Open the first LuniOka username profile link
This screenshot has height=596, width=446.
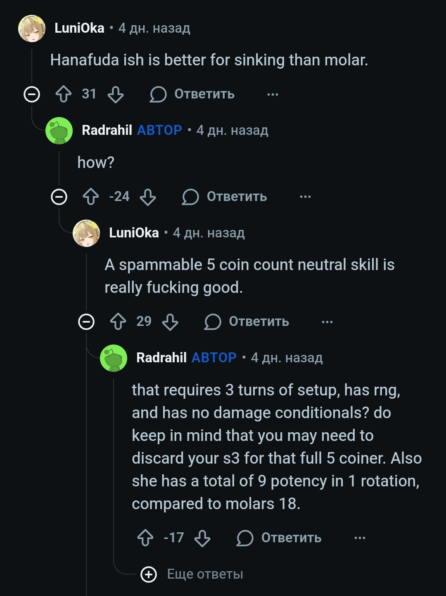pos(79,28)
